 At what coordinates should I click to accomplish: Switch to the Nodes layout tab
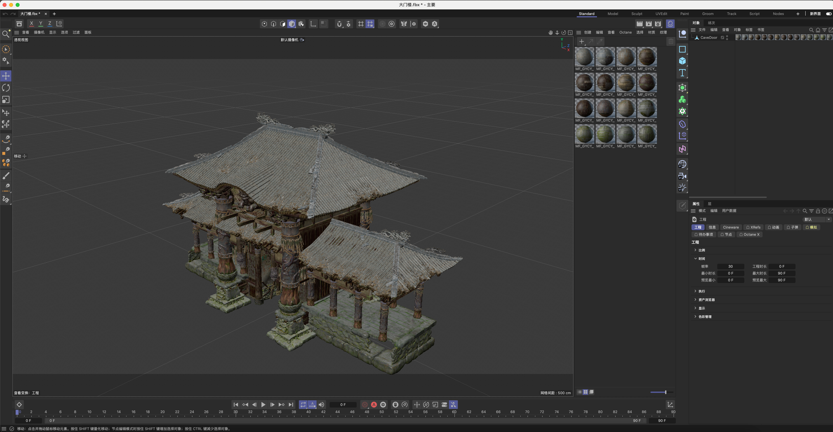[x=778, y=14]
